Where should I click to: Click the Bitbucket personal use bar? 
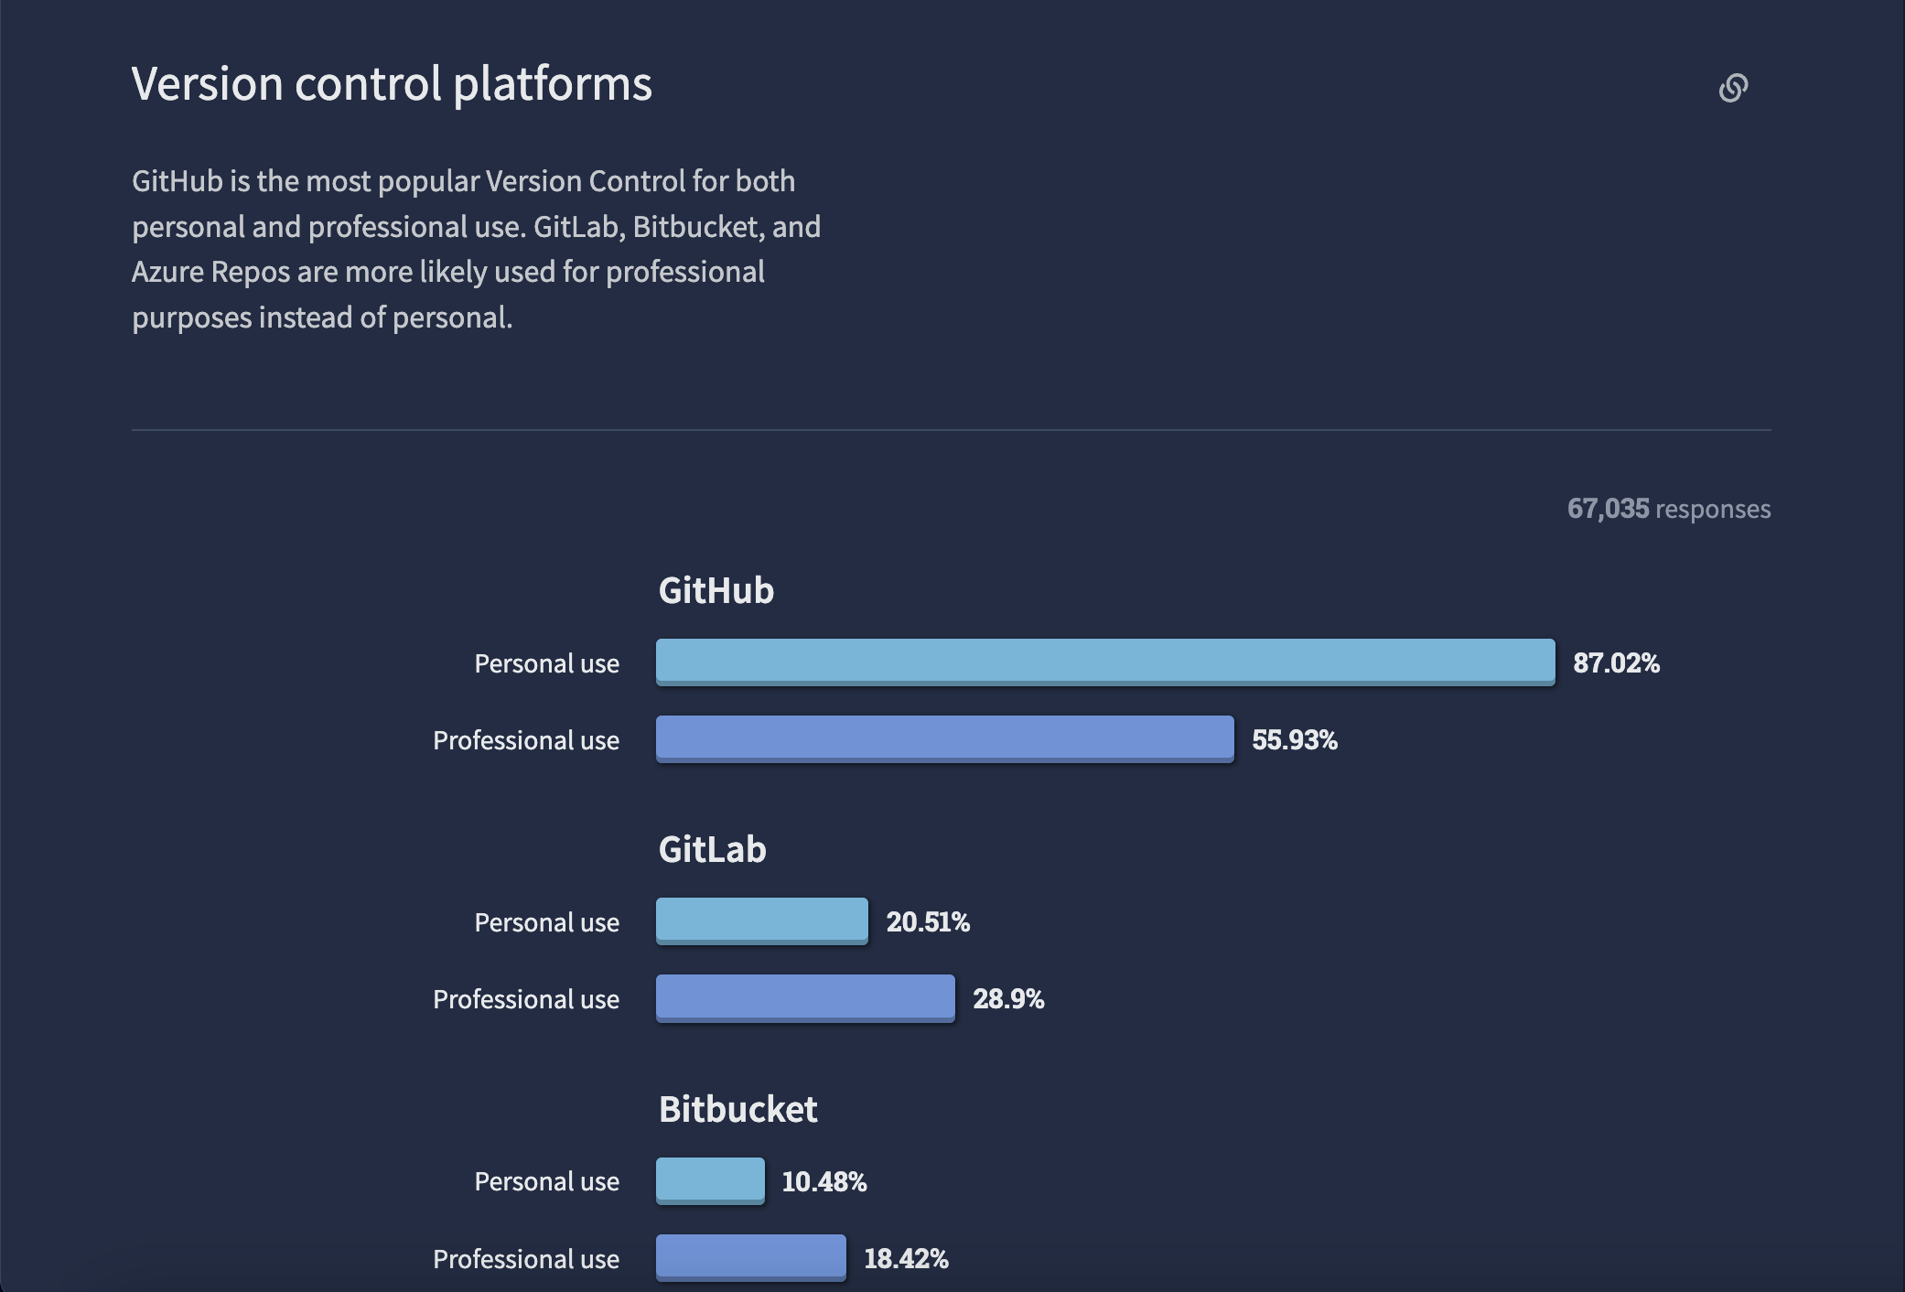click(710, 1180)
